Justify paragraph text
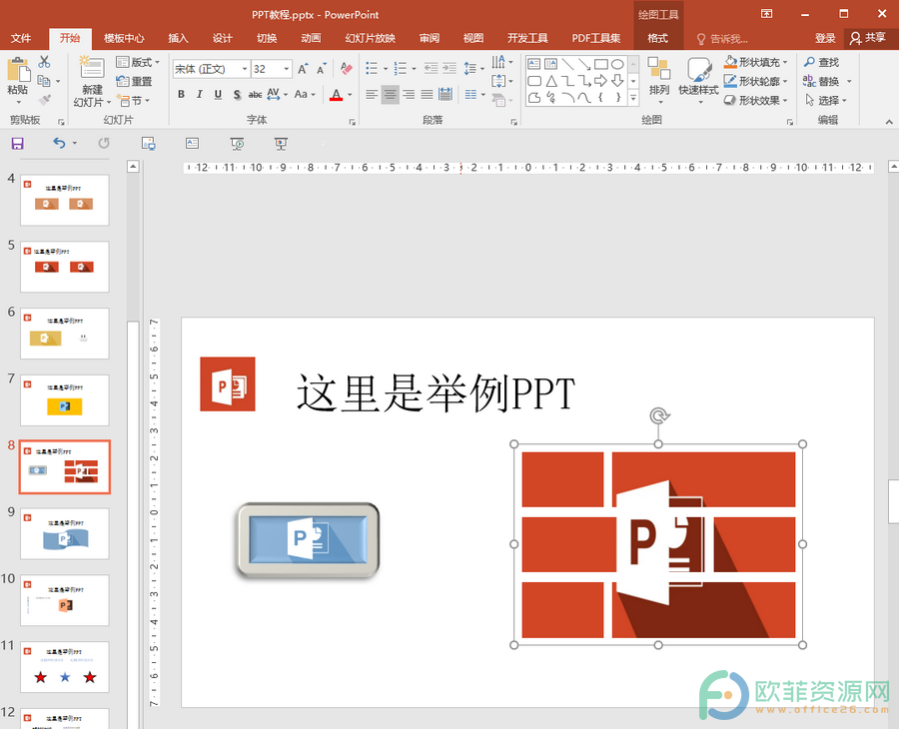The width and height of the screenshot is (899, 729). coord(428,95)
